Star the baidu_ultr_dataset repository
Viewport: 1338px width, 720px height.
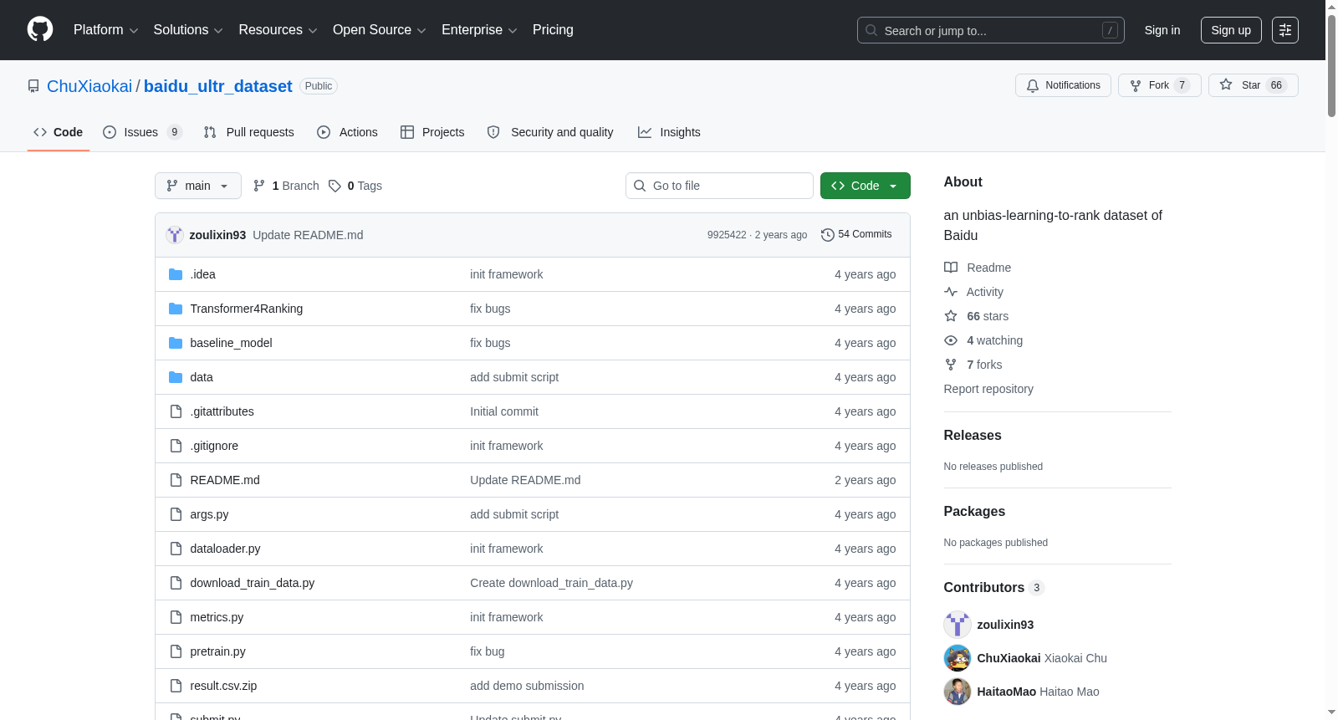click(1253, 85)
